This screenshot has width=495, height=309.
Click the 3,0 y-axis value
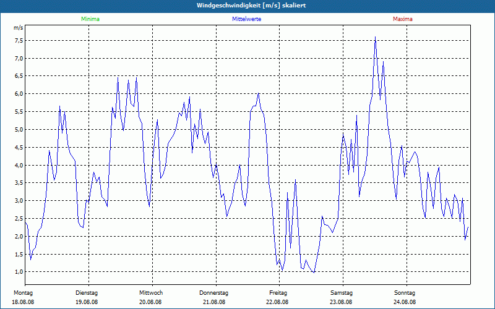pos(18,200)
